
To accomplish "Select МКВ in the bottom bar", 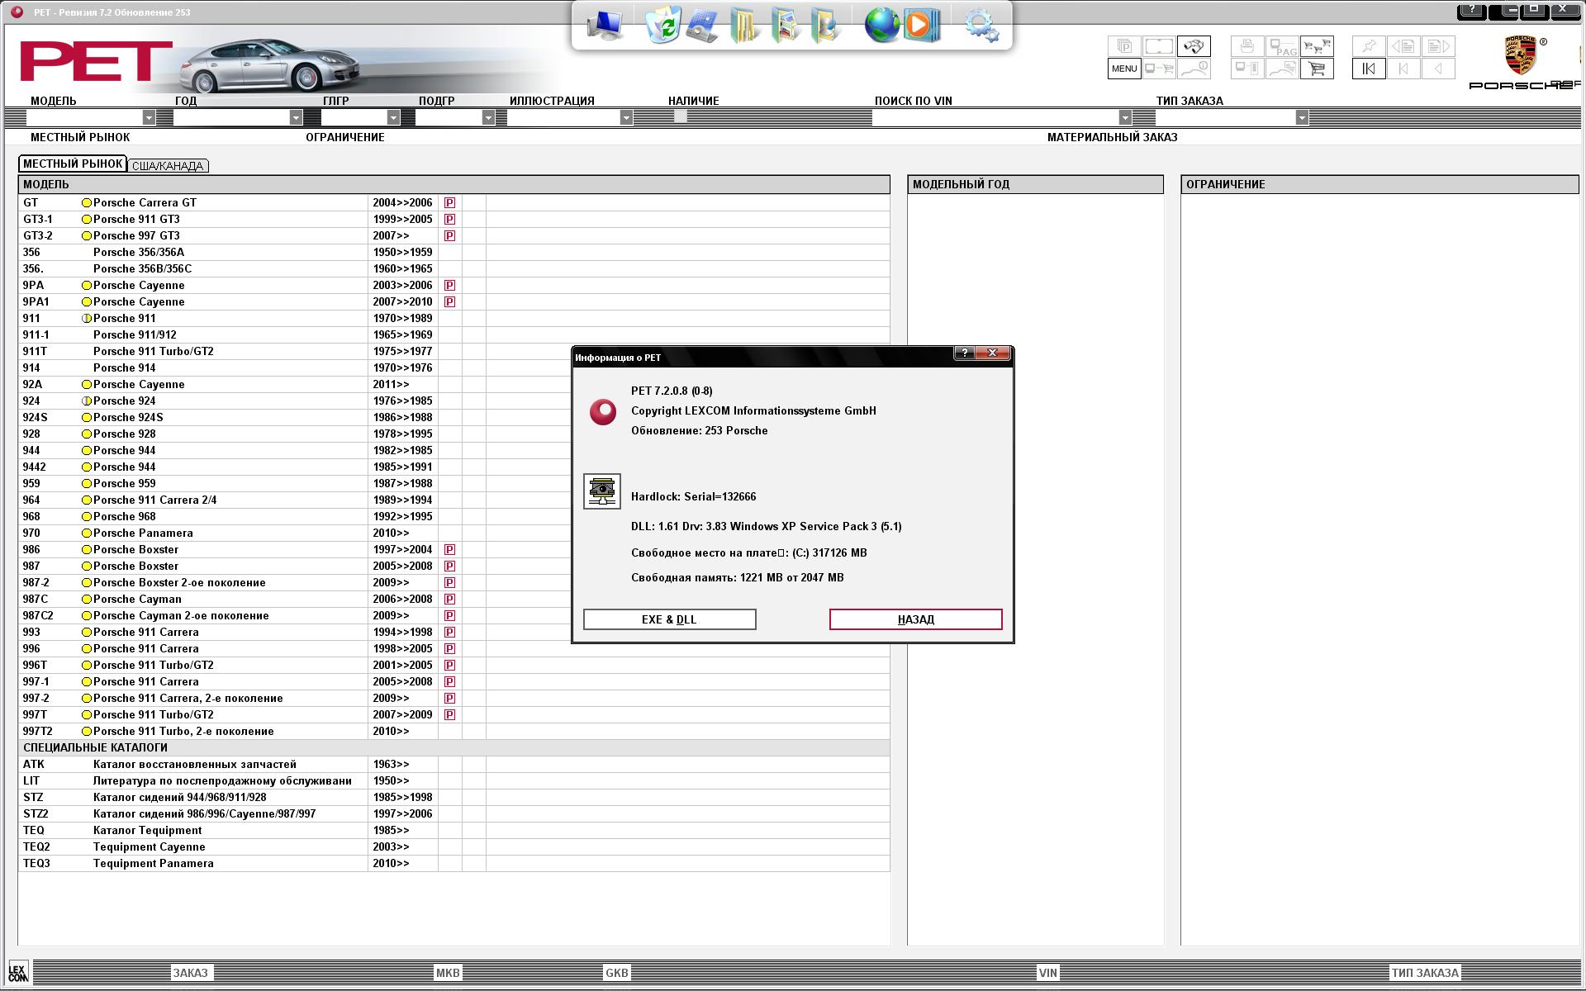I will 448,973.
